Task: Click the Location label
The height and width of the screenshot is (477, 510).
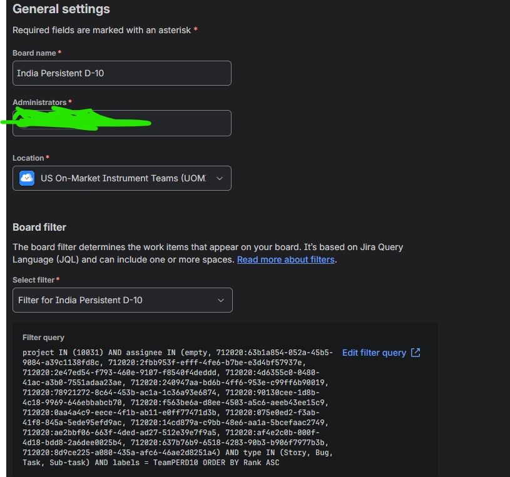Action: (28, 158)
